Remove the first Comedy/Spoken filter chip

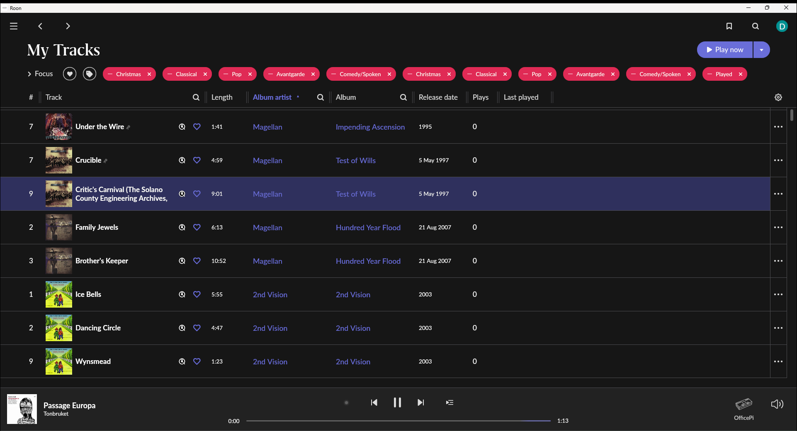pyautogui.click(x=389, y=74)
